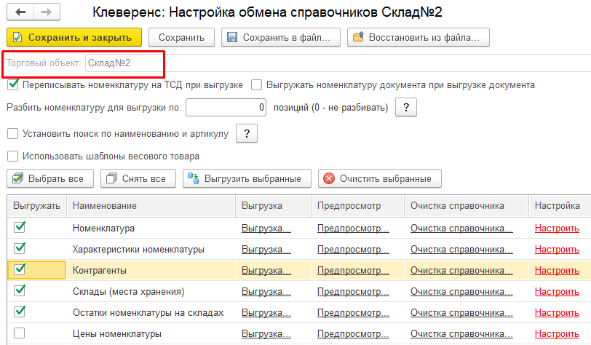Viewport: 591px width, 345px height.
Task: Click Настроить for Остатки номенклатуры
Action: [x=557, y=313]
